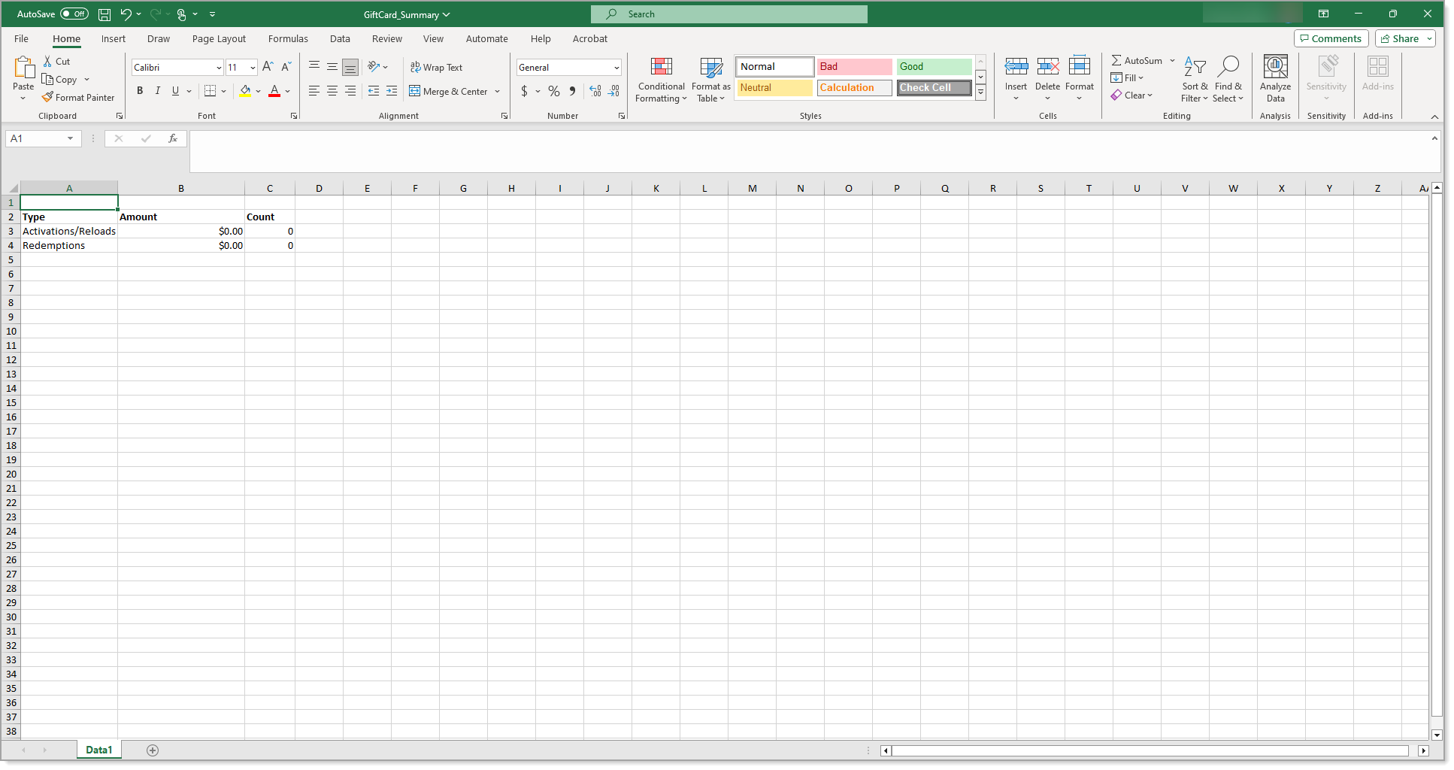Click the Share button
Viewport: 1454px width, 770px height.
point(1405,38)
